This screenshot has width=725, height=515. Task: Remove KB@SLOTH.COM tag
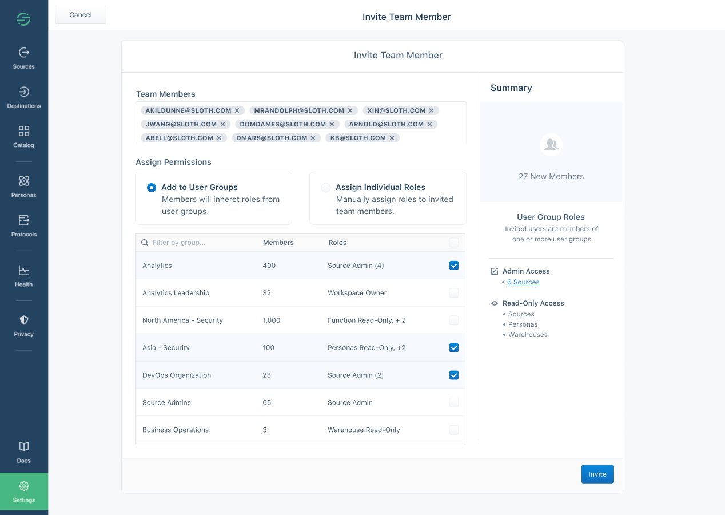392,138
